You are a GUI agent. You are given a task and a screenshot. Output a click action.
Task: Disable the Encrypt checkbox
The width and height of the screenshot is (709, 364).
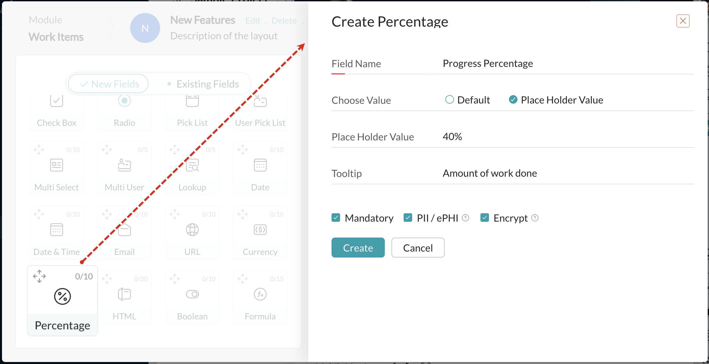[x=485, y=218]
